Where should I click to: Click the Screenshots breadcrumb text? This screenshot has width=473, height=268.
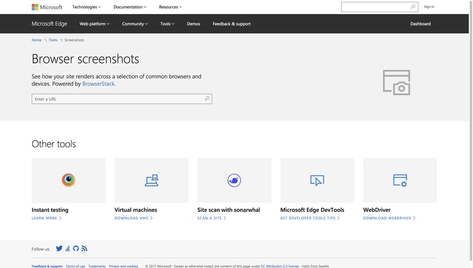coord(74,40)
